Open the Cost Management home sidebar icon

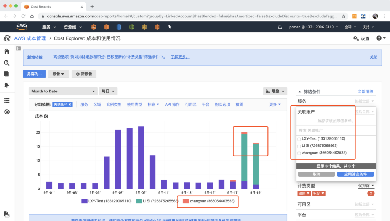click(x=7, y=51)
